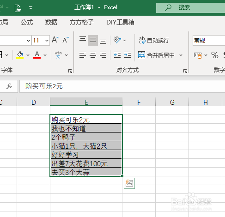This screenshot has height=217, width=225.
Task: Open the Quick Analysis button below selection
Action: [129, 183]
